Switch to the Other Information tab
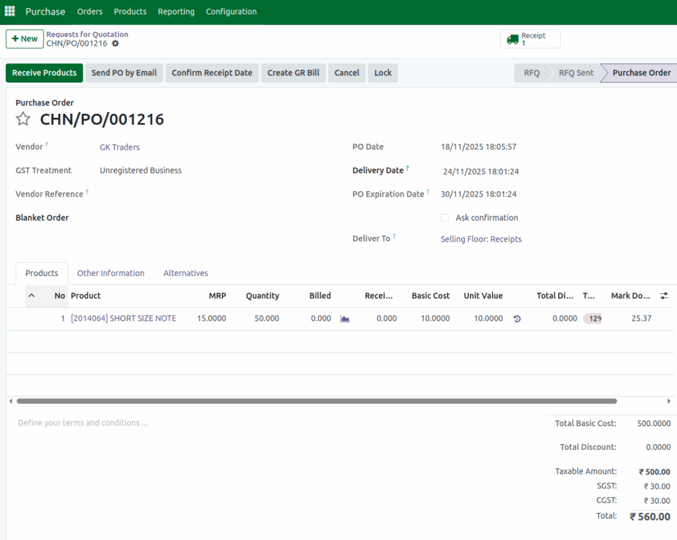Image resolution: width=677 pixels, height=540 pixels. click(110, 273)
